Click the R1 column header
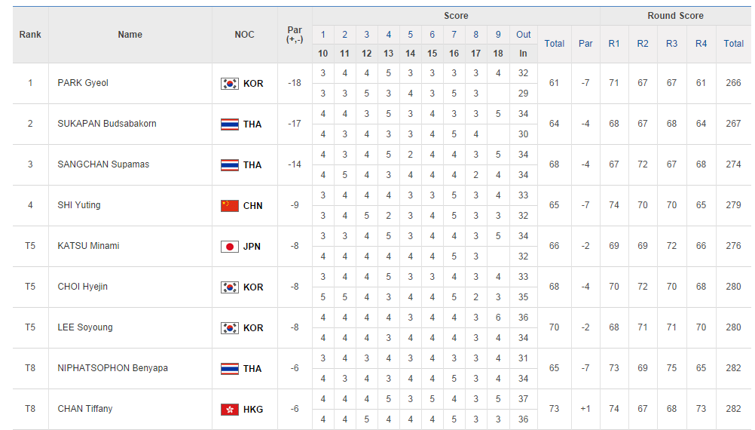The height and width of the screenshot is (430, 755). click(x=614, y=44)
